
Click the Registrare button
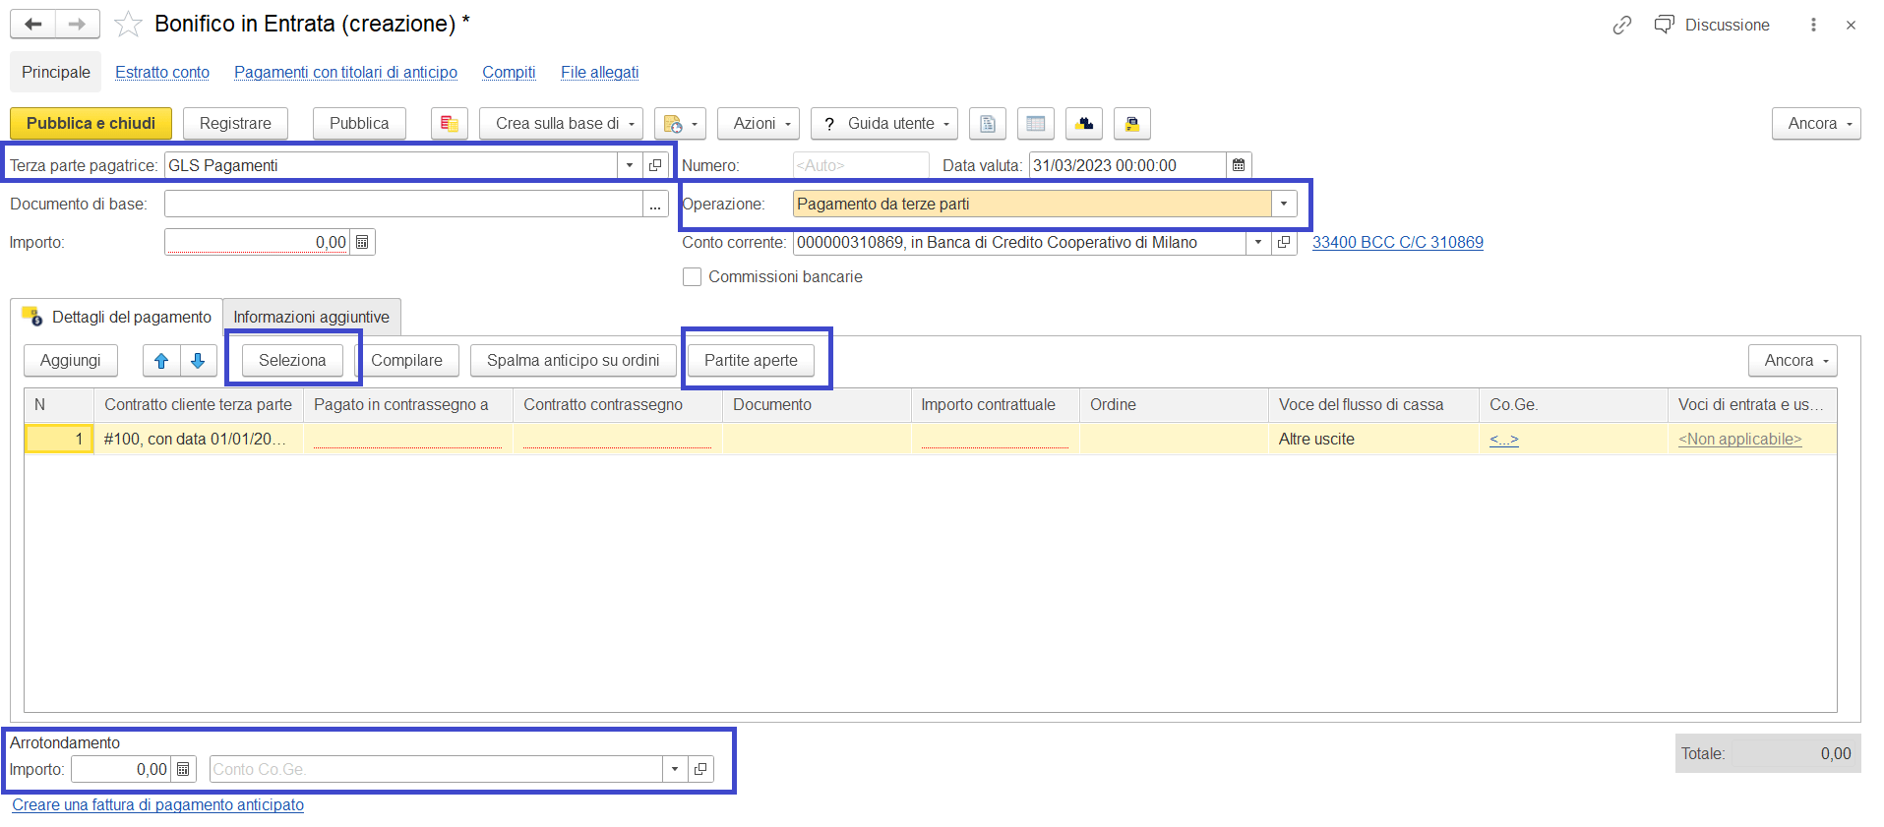point(235,124)
